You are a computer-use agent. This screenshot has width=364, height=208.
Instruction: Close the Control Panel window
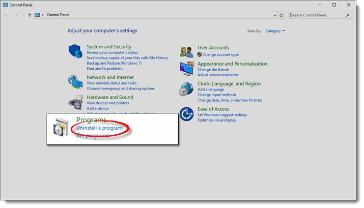pyautogui.click(x=349, y=5)
